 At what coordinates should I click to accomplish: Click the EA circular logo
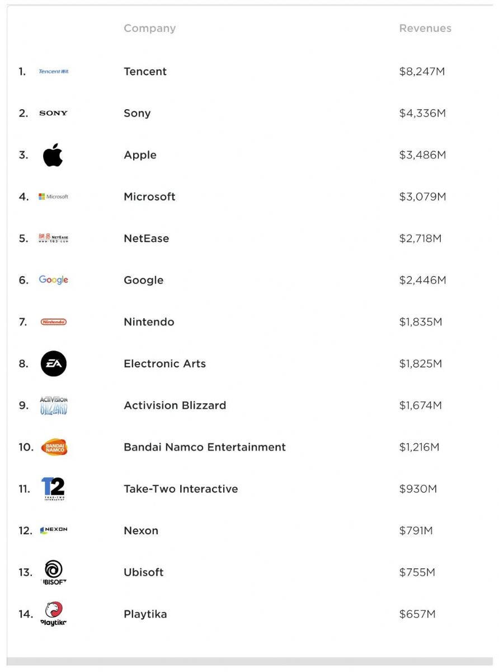point(54,364)
